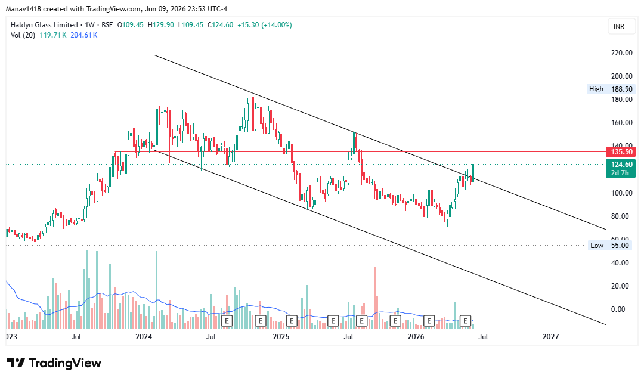This screenshot has width=644, height=381.
Task: Click the 2024 label on time axis
Action: (x=144, y=337)
